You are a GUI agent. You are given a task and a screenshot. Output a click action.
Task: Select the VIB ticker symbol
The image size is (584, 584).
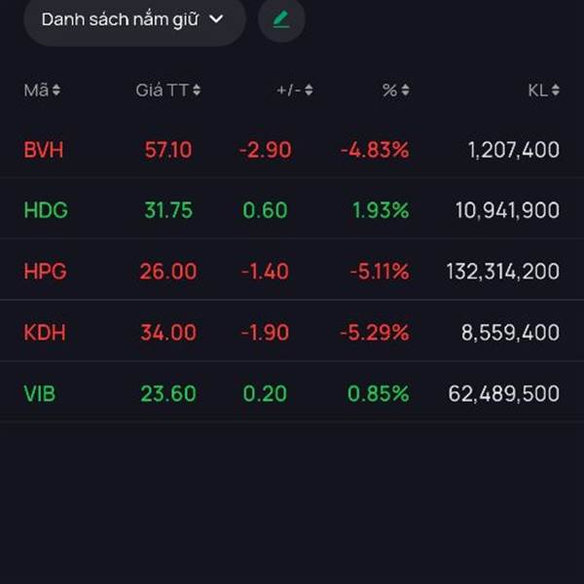(x=40, y=393)
